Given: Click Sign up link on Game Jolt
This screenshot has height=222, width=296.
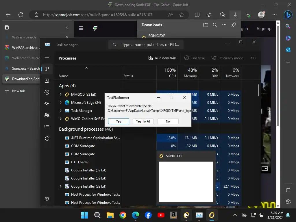Looking at the screenshot, I should pyautogui.click(x=264, y=29).
